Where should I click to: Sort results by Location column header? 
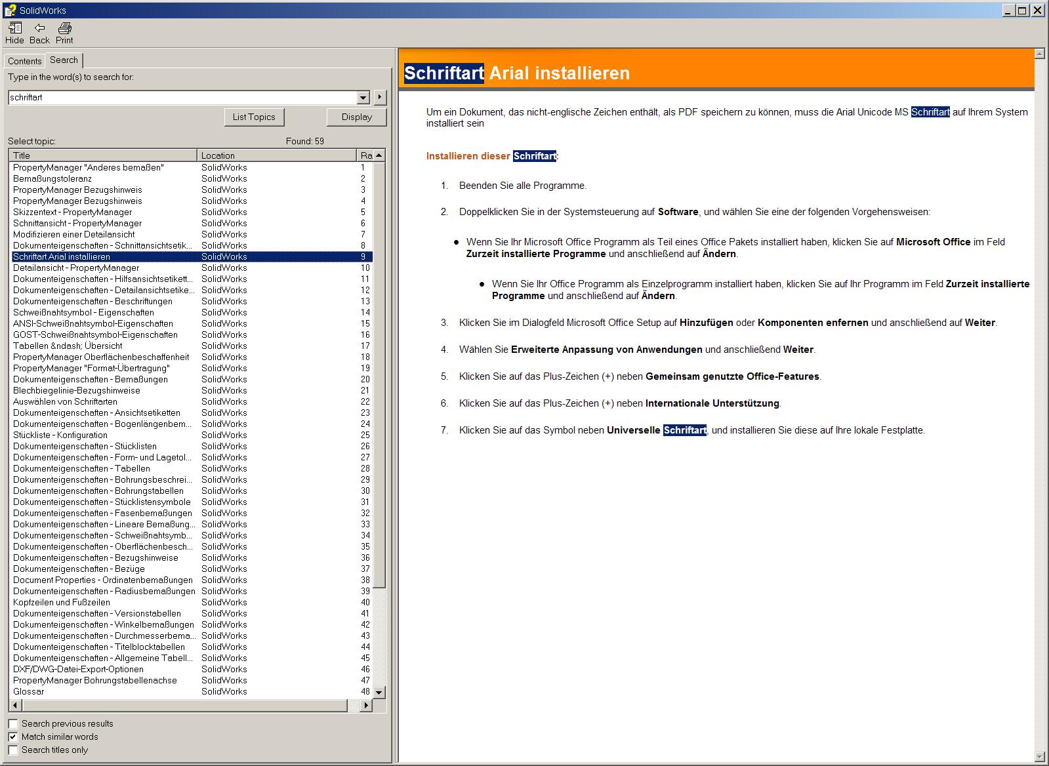(277, 155)
